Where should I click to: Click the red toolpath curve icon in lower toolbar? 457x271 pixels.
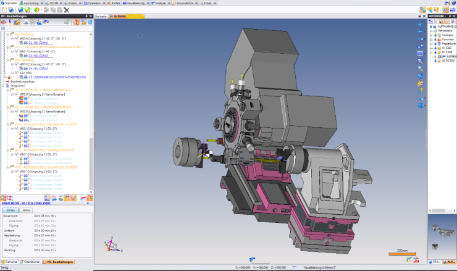pyautogui.click(x=83, y=198)
